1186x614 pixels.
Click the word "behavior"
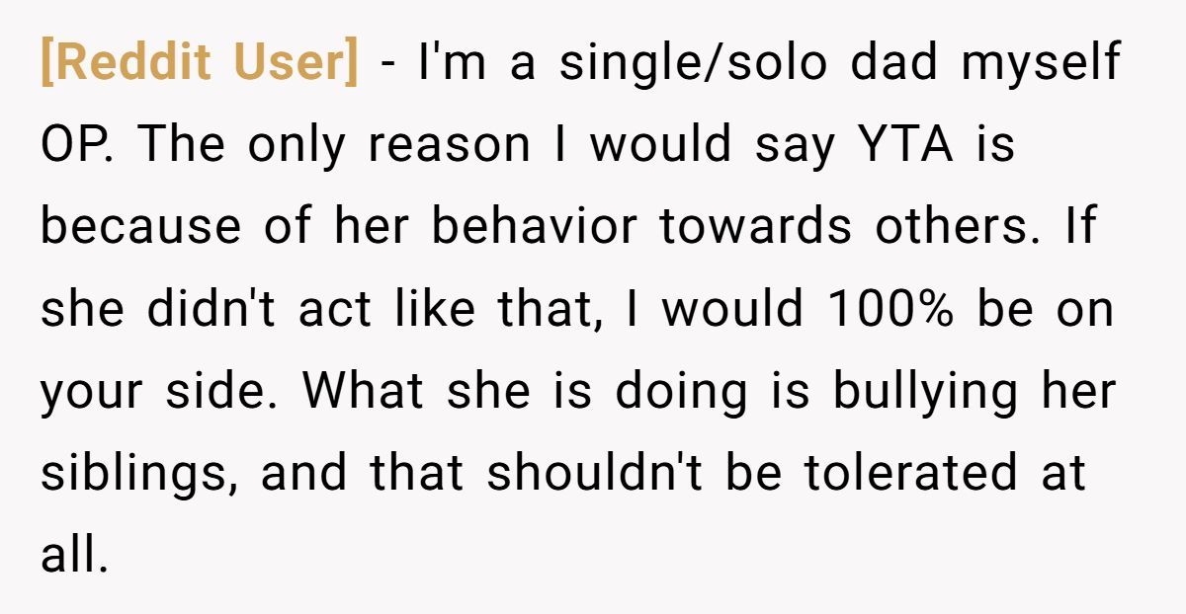pos(535,227)
